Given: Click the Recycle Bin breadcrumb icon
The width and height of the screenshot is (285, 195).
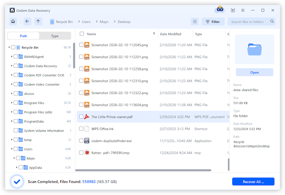Looking at the screenshot, I should tap(52, 22).
